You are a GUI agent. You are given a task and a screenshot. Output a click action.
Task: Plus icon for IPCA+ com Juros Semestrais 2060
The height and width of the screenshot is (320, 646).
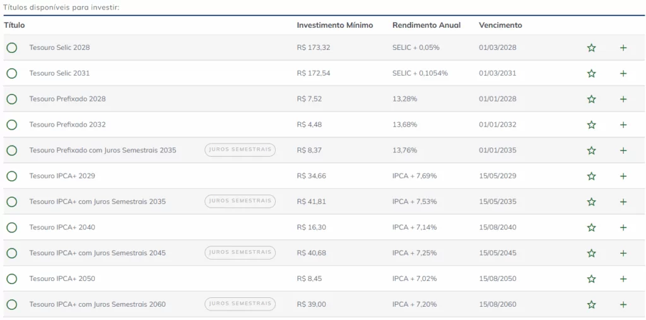pos(623,305)
